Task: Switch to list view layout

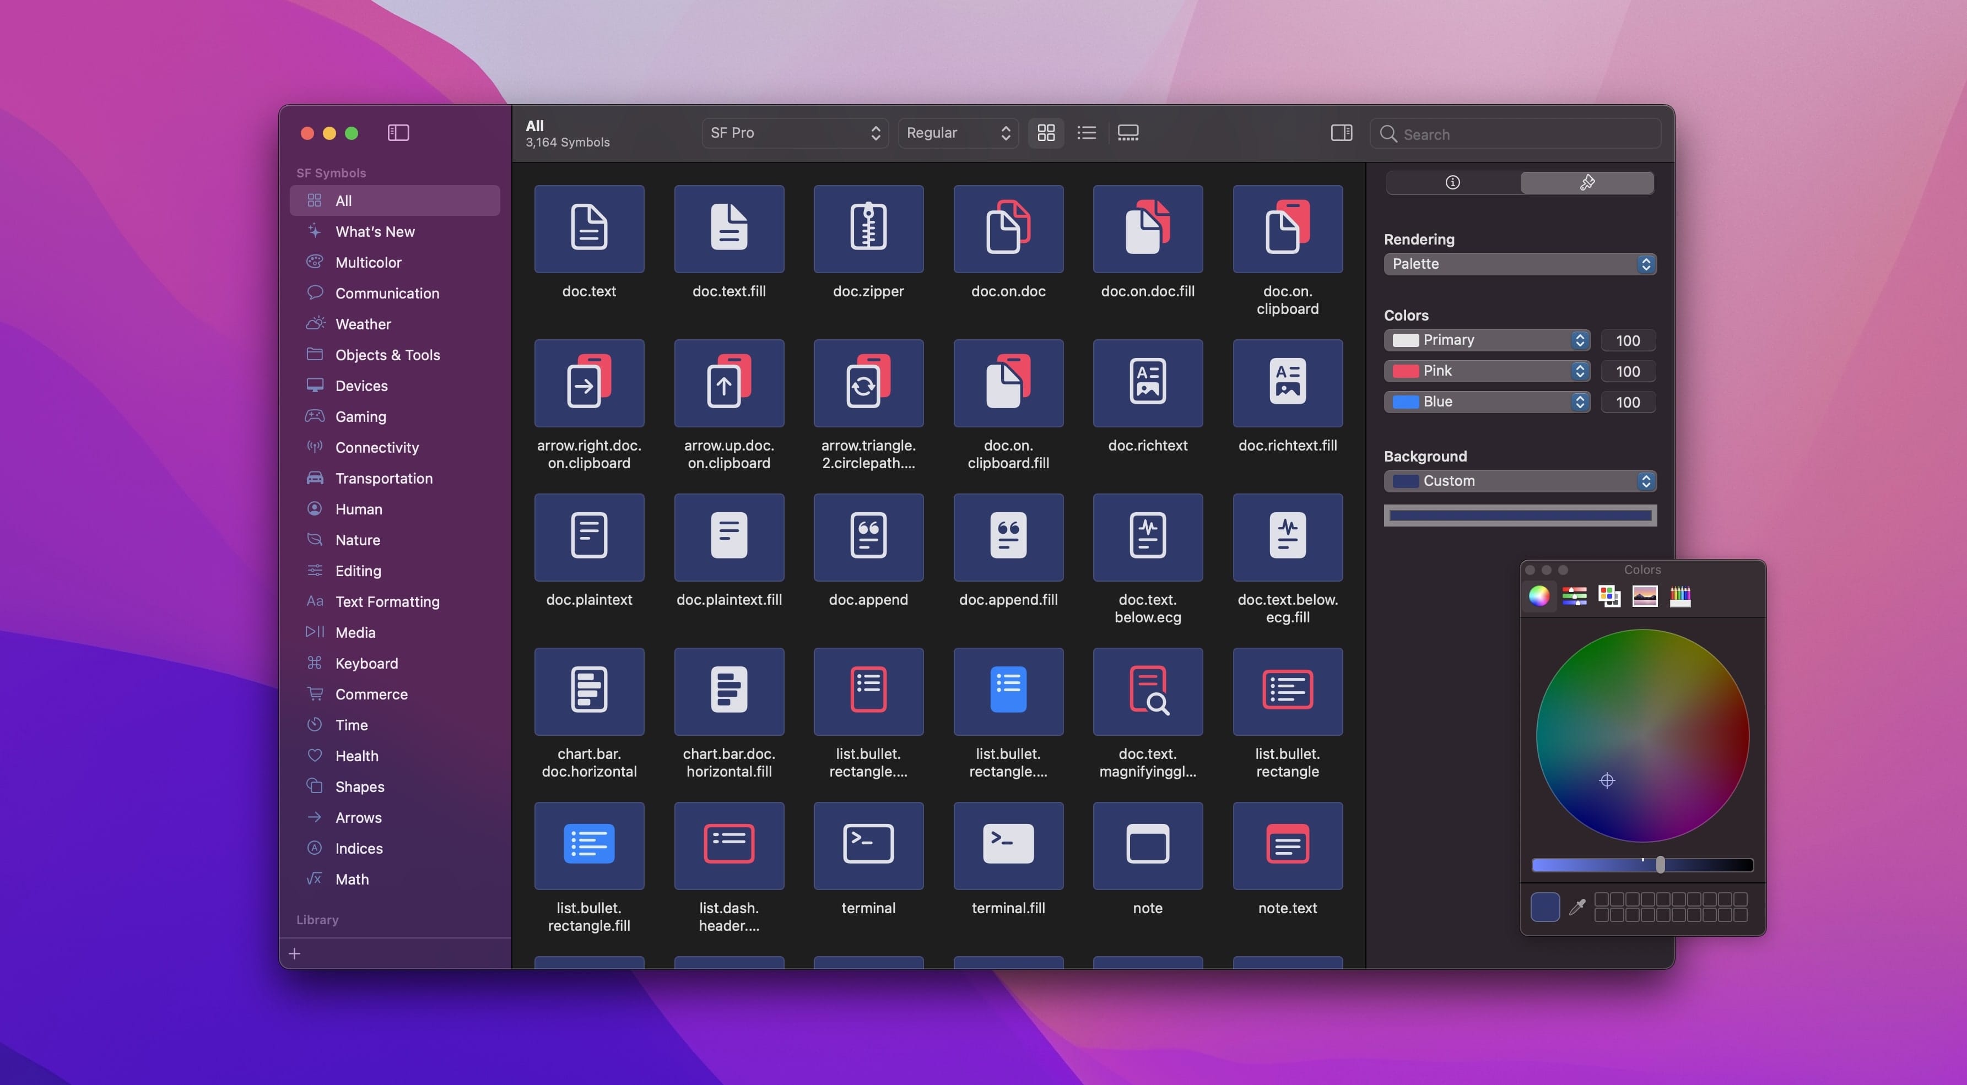Action: [1087, 133]
